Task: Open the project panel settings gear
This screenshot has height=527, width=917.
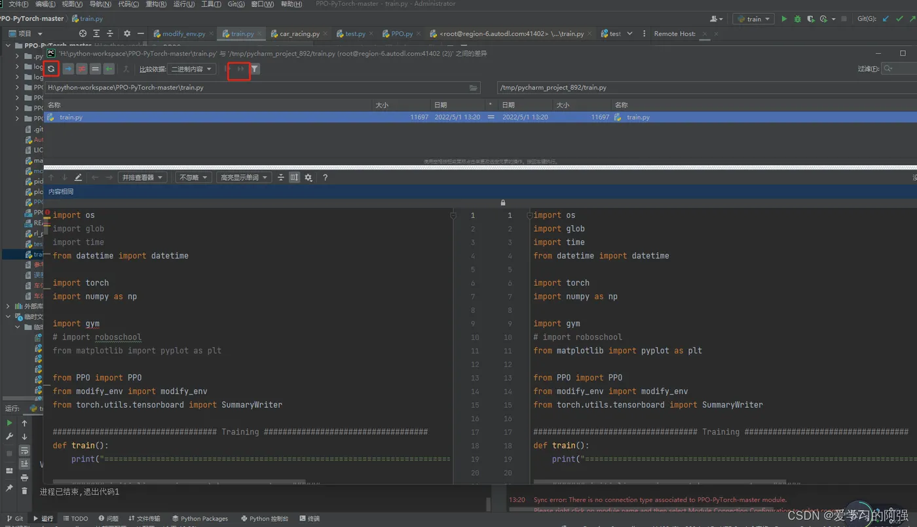Action: coord(127,33)
